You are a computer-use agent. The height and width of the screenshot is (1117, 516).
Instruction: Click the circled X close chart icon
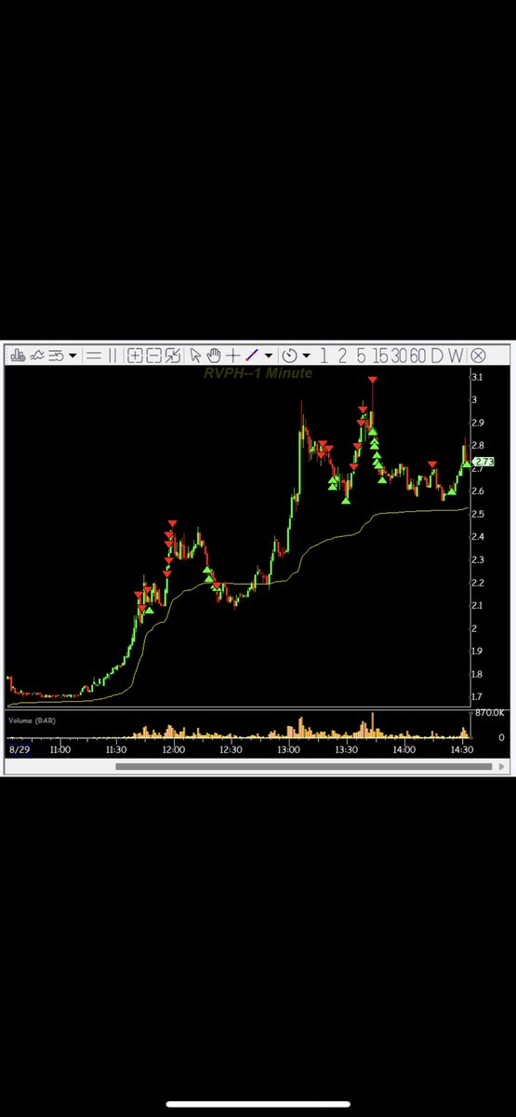[x=478, y=355]
